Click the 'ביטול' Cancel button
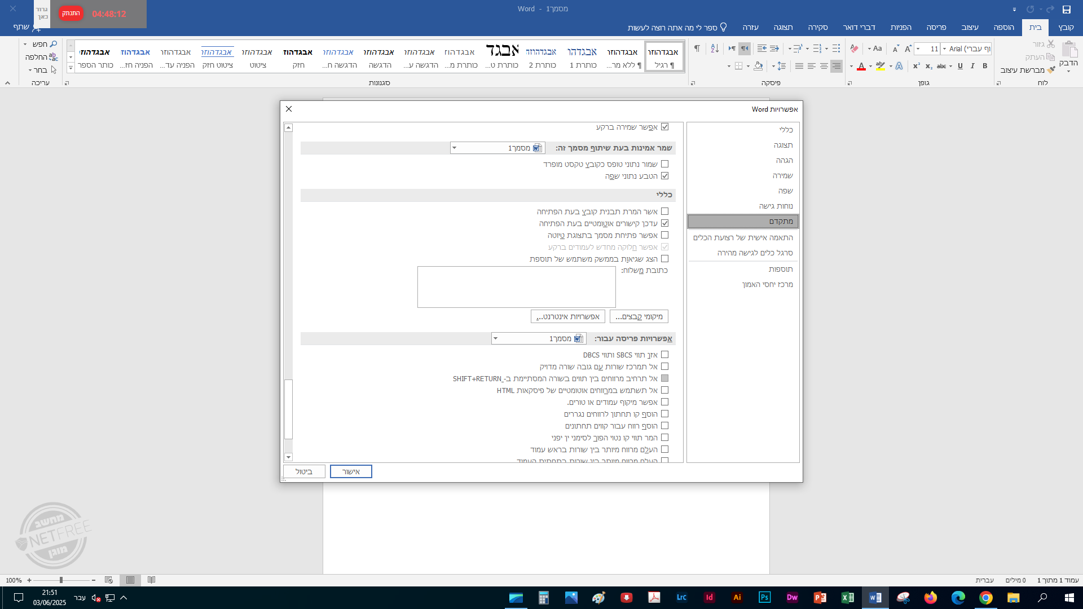1083x609 pixels. tap(304, 471)
